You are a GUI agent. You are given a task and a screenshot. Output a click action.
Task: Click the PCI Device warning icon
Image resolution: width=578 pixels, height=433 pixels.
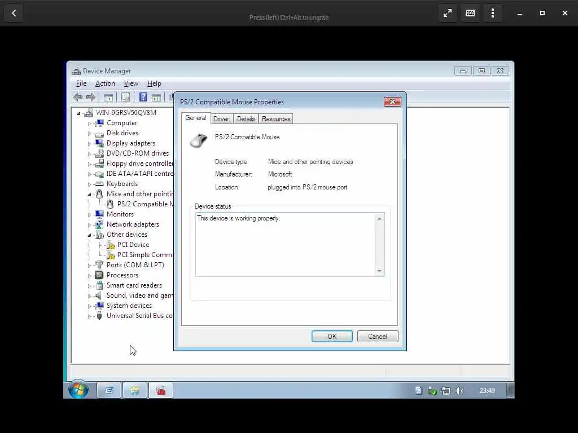pos(110,245)
